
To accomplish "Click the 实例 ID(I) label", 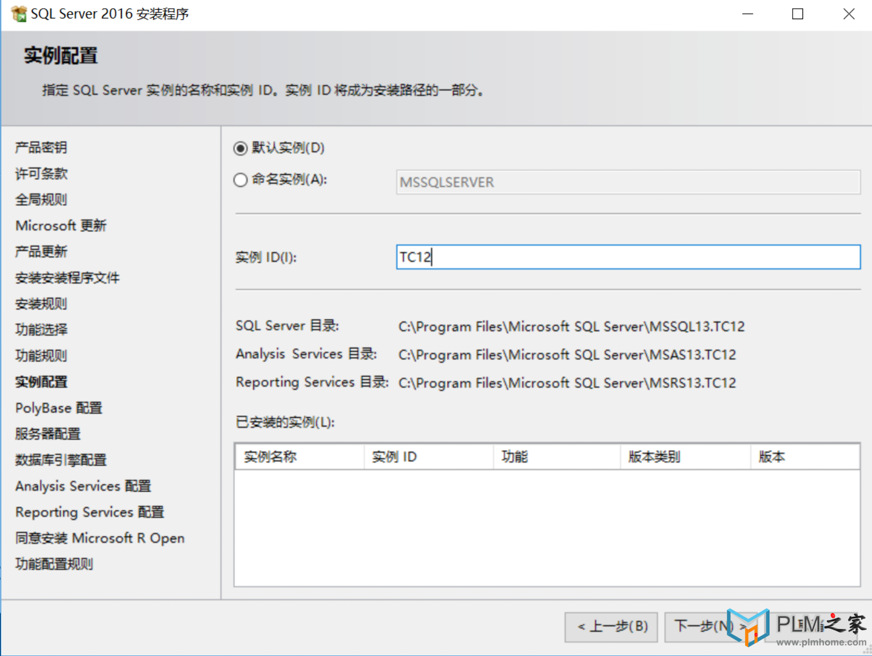I will click(266, 257).
